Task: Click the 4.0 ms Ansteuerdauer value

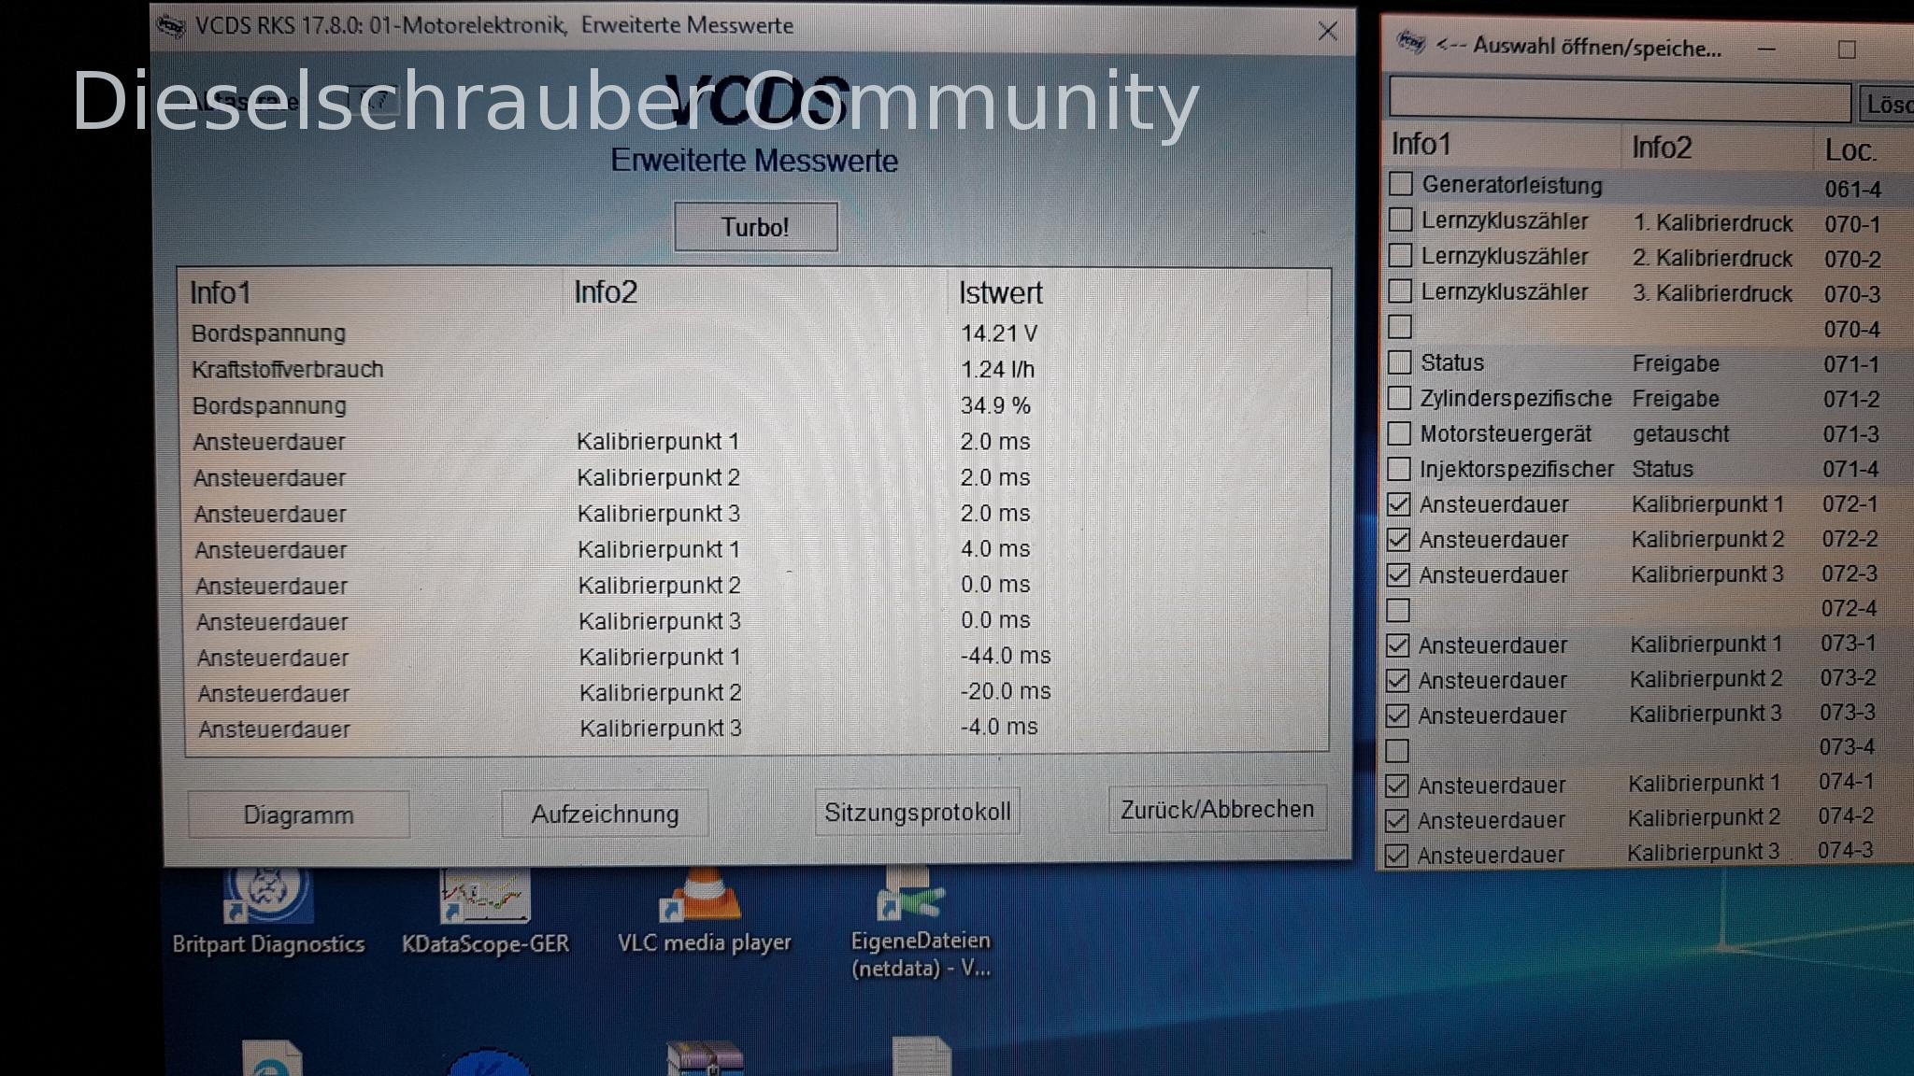Action: pyautogui.click(x=995, y=549)
